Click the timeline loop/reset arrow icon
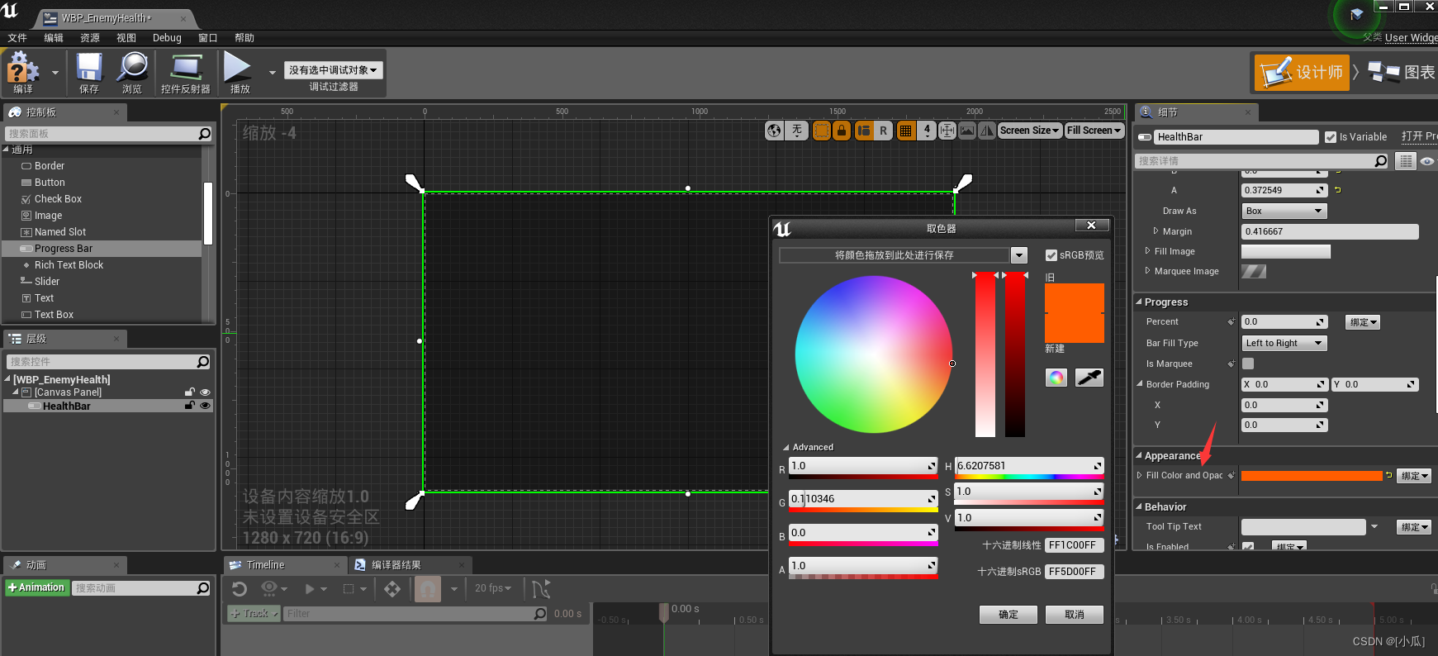 point(240,589)
